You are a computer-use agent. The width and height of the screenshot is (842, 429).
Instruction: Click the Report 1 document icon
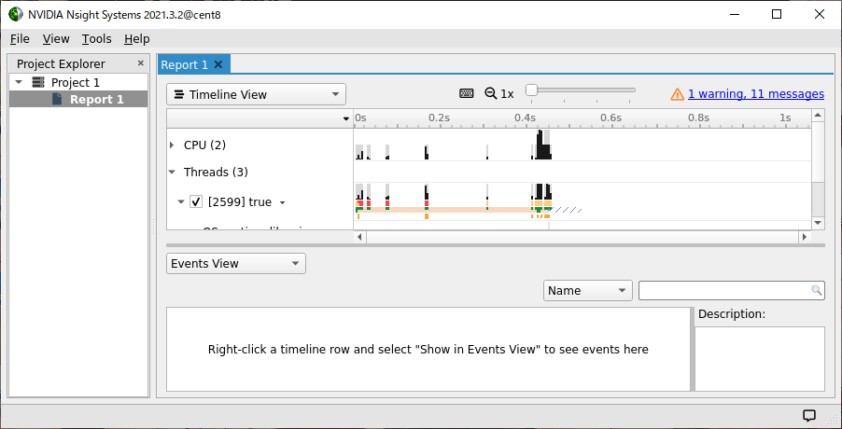[57, 99]
